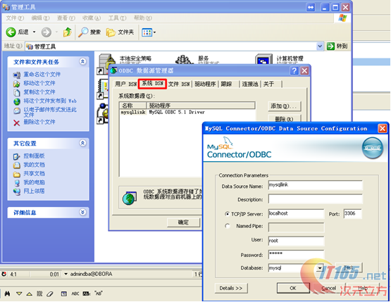Click the 名称 column header
The height and width of the screenshot is (302, 391).
click(133, 106)
